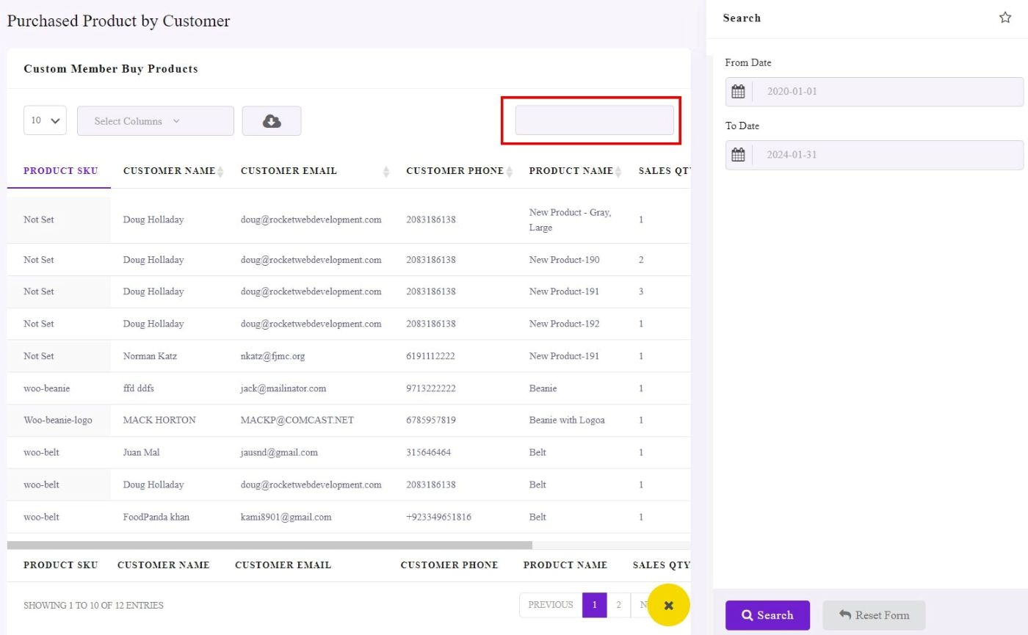Click the cloud download export icon button
Viewport: 1028px width, 635px height.
272,121
